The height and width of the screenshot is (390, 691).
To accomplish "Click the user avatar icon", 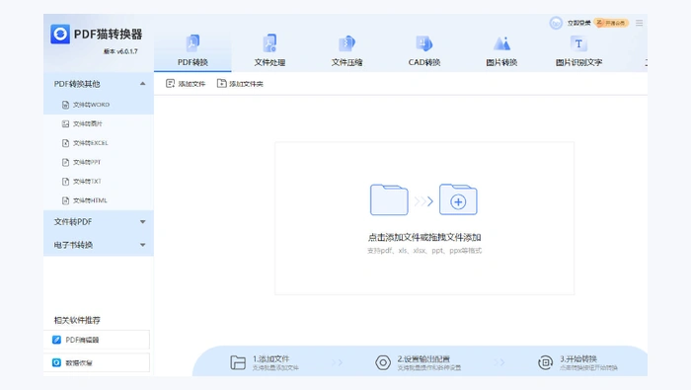I will click(x=556, y=23).
